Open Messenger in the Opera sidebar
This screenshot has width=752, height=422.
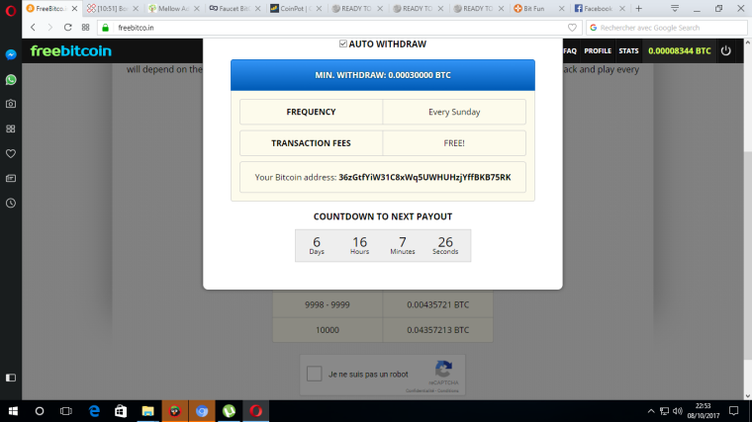pos(11,54)
